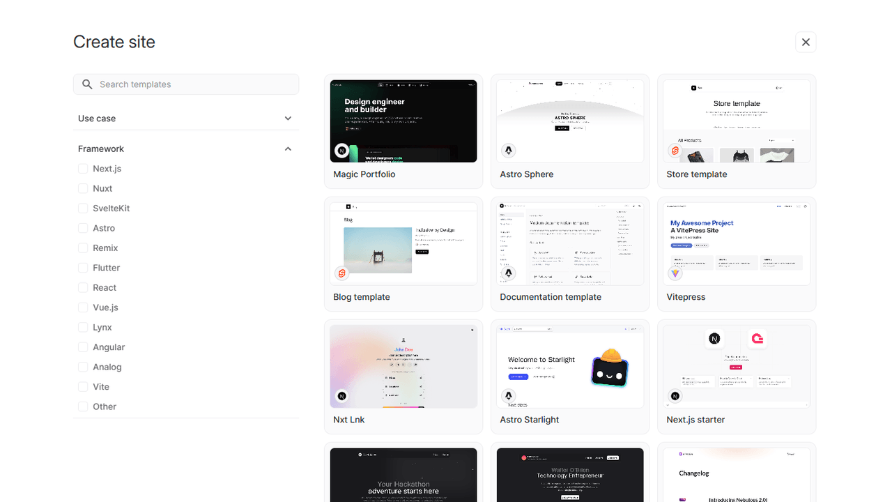Viewport: 892px width, 502px height.
Task: Click the Next.js badge on Nxt Lnk
Action: coord(341,396)
